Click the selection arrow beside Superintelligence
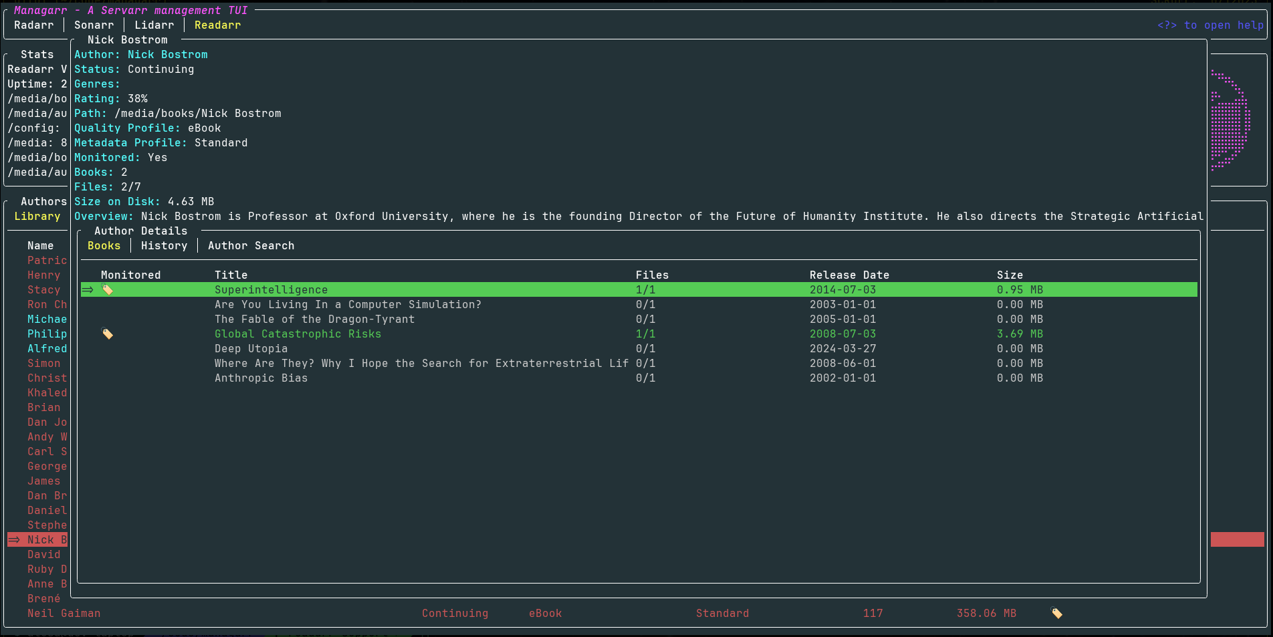This screenshot has height=637, width=1273. point(88,289)
